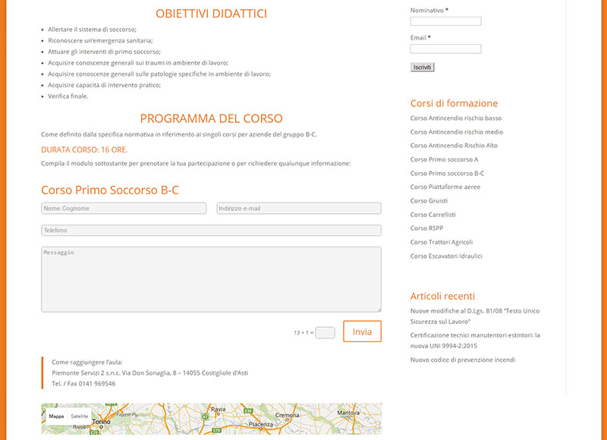Screen dimensions: 607x440
Task: Click the Telefono field
Action: pos(212,231)
